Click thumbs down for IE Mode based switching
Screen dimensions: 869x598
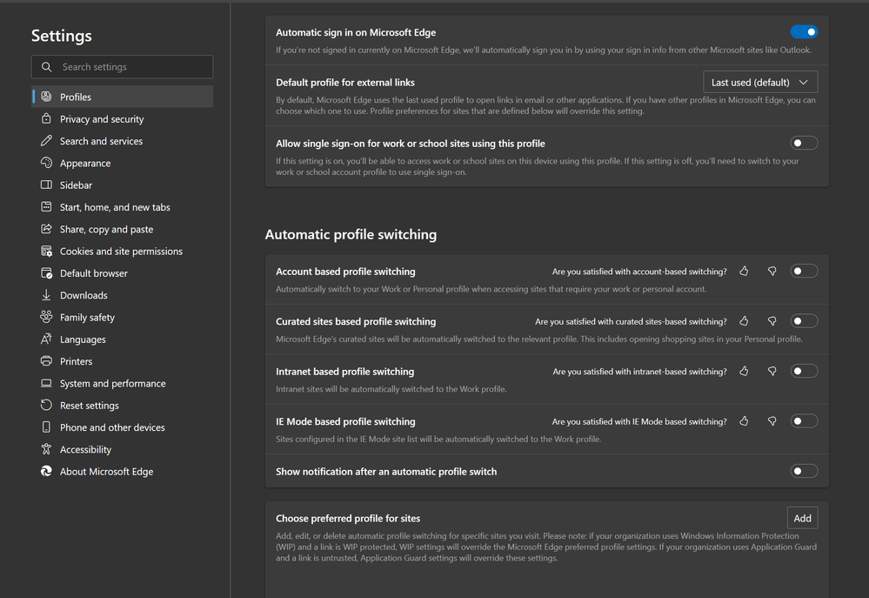(772, 421)
